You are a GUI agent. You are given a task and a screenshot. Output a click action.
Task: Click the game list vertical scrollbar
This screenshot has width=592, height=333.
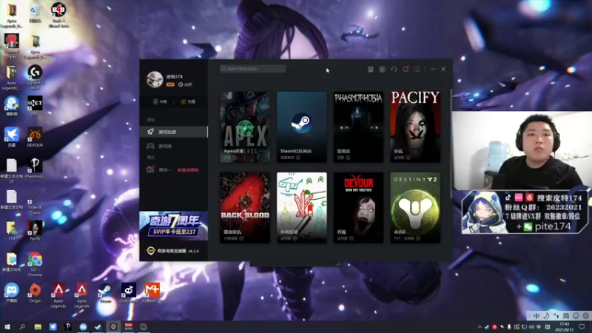point(451,144)
